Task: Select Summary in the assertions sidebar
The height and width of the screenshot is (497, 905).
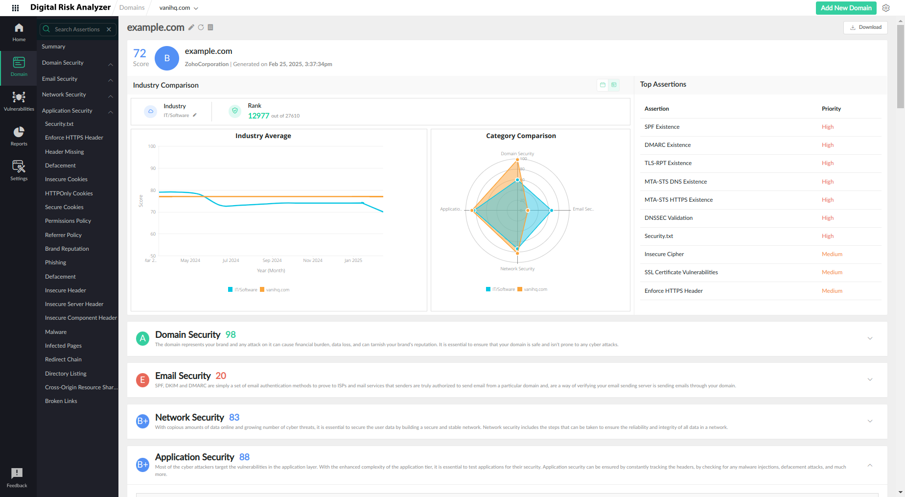Action: [x=53, y=47]
